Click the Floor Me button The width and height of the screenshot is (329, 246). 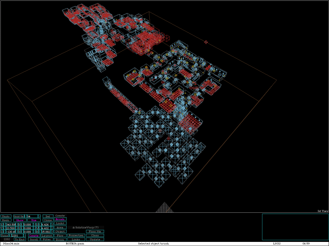[x=95, y=232]
